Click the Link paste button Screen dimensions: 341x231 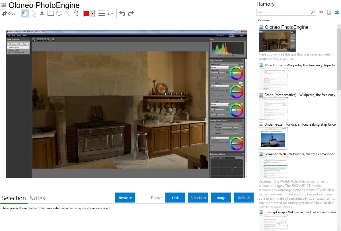[175, 198]
